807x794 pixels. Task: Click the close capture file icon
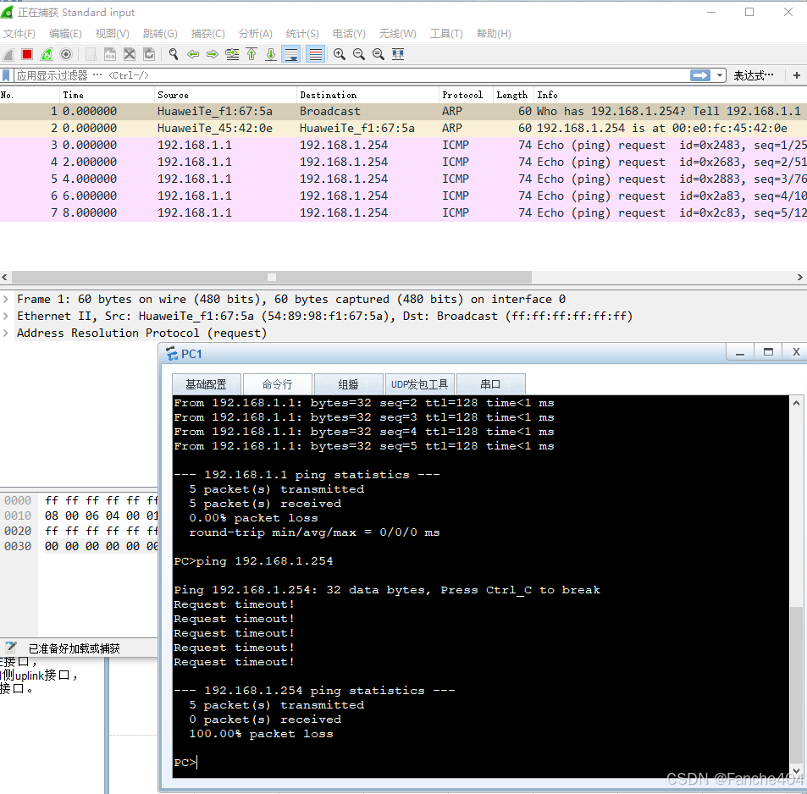tap(130, 54)
